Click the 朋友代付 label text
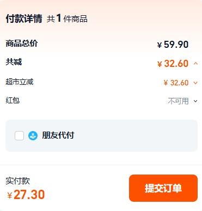This screenshot has height=211, width=202. coord(58,135)
